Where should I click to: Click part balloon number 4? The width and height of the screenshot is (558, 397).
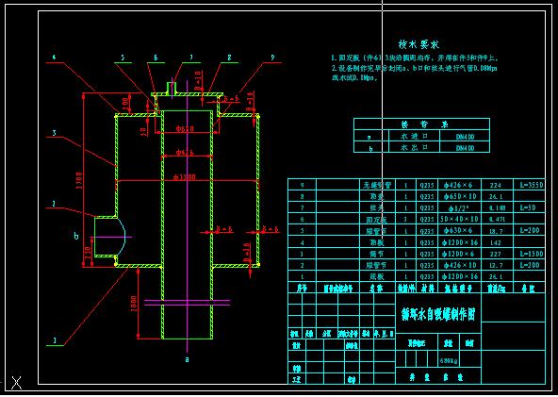click(x=54, y=57)
